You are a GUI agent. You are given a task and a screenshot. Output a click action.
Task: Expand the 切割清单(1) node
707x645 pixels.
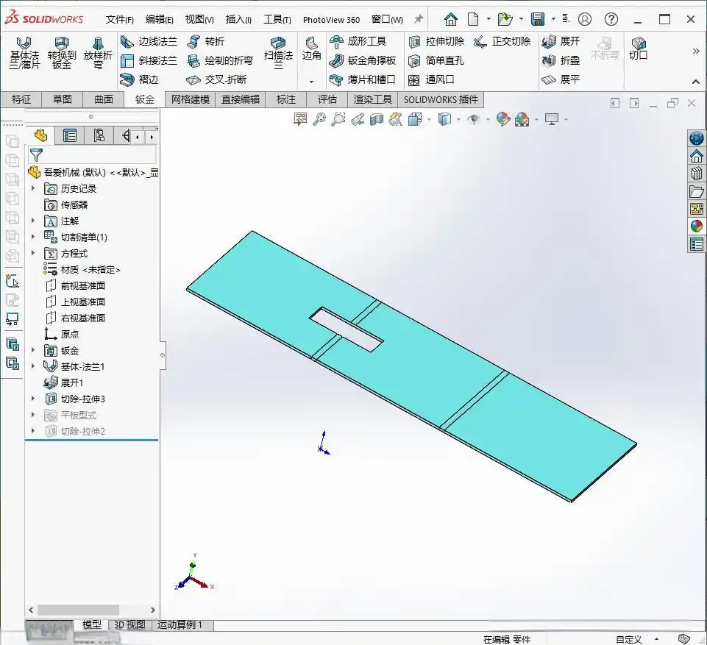point(33,237)
